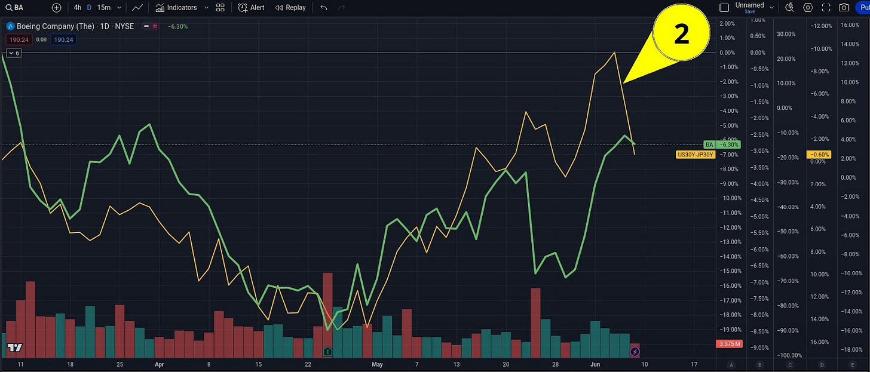Click the earnings E marker on timeline
The width and height of the screenshot is (870, 372).
pos(327,352)
